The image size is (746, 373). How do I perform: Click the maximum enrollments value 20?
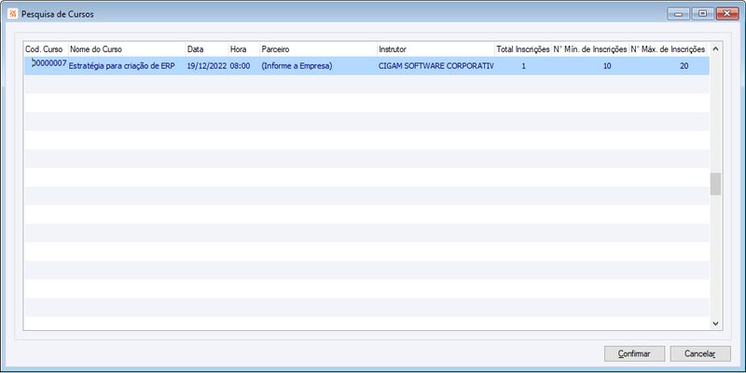668,66
